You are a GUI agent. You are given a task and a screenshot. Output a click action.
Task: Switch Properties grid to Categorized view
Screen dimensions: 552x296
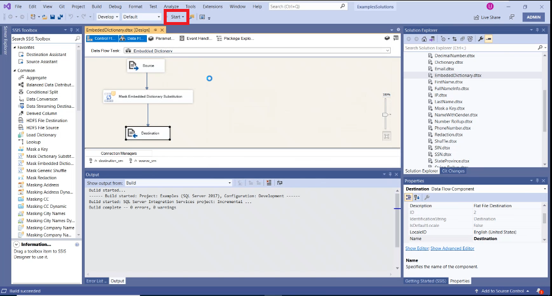pos(409,197)
